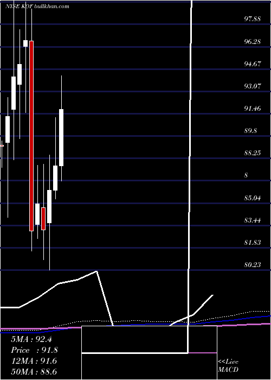Click the 'NYSE KOF bullkhan.com' chart title

point(37,7)
